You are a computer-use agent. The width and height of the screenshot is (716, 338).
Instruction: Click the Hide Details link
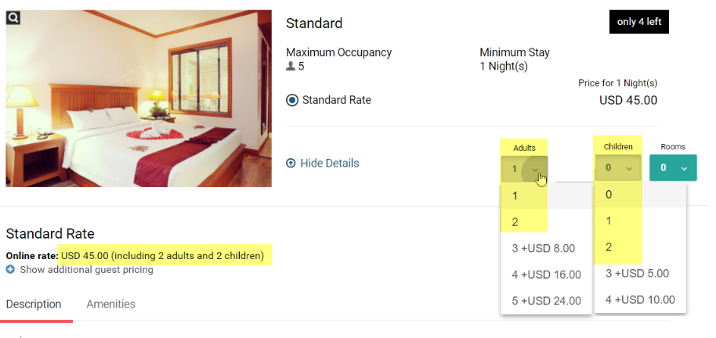pyautogui.click(x=330, y=164)
